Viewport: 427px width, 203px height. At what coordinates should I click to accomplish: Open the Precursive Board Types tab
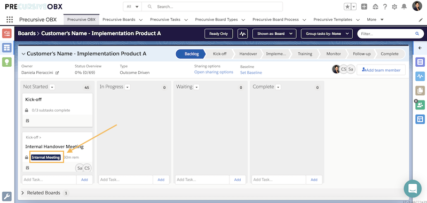[216, 20]
